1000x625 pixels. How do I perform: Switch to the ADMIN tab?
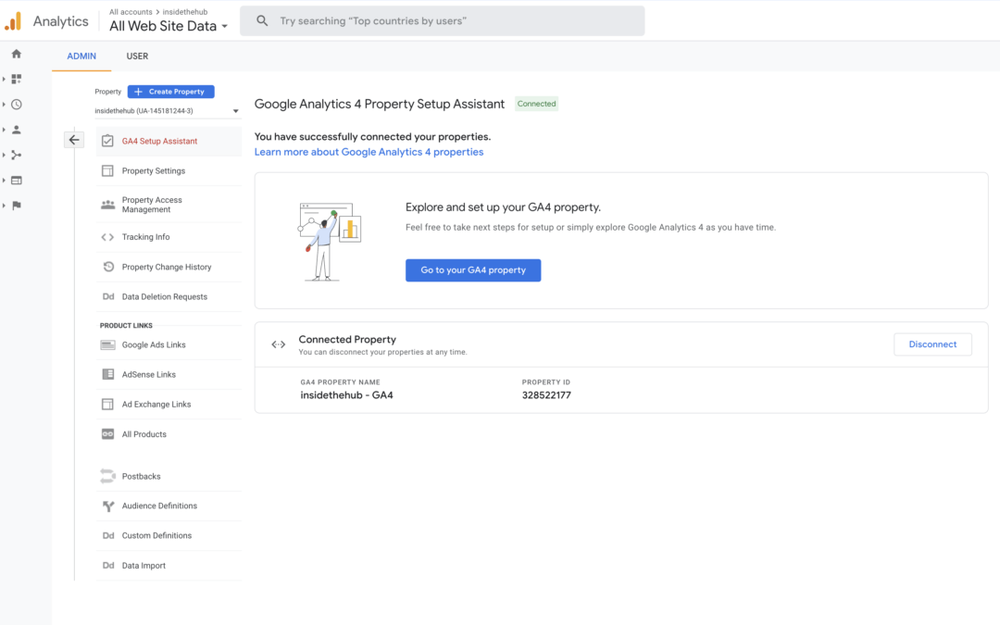81,56
